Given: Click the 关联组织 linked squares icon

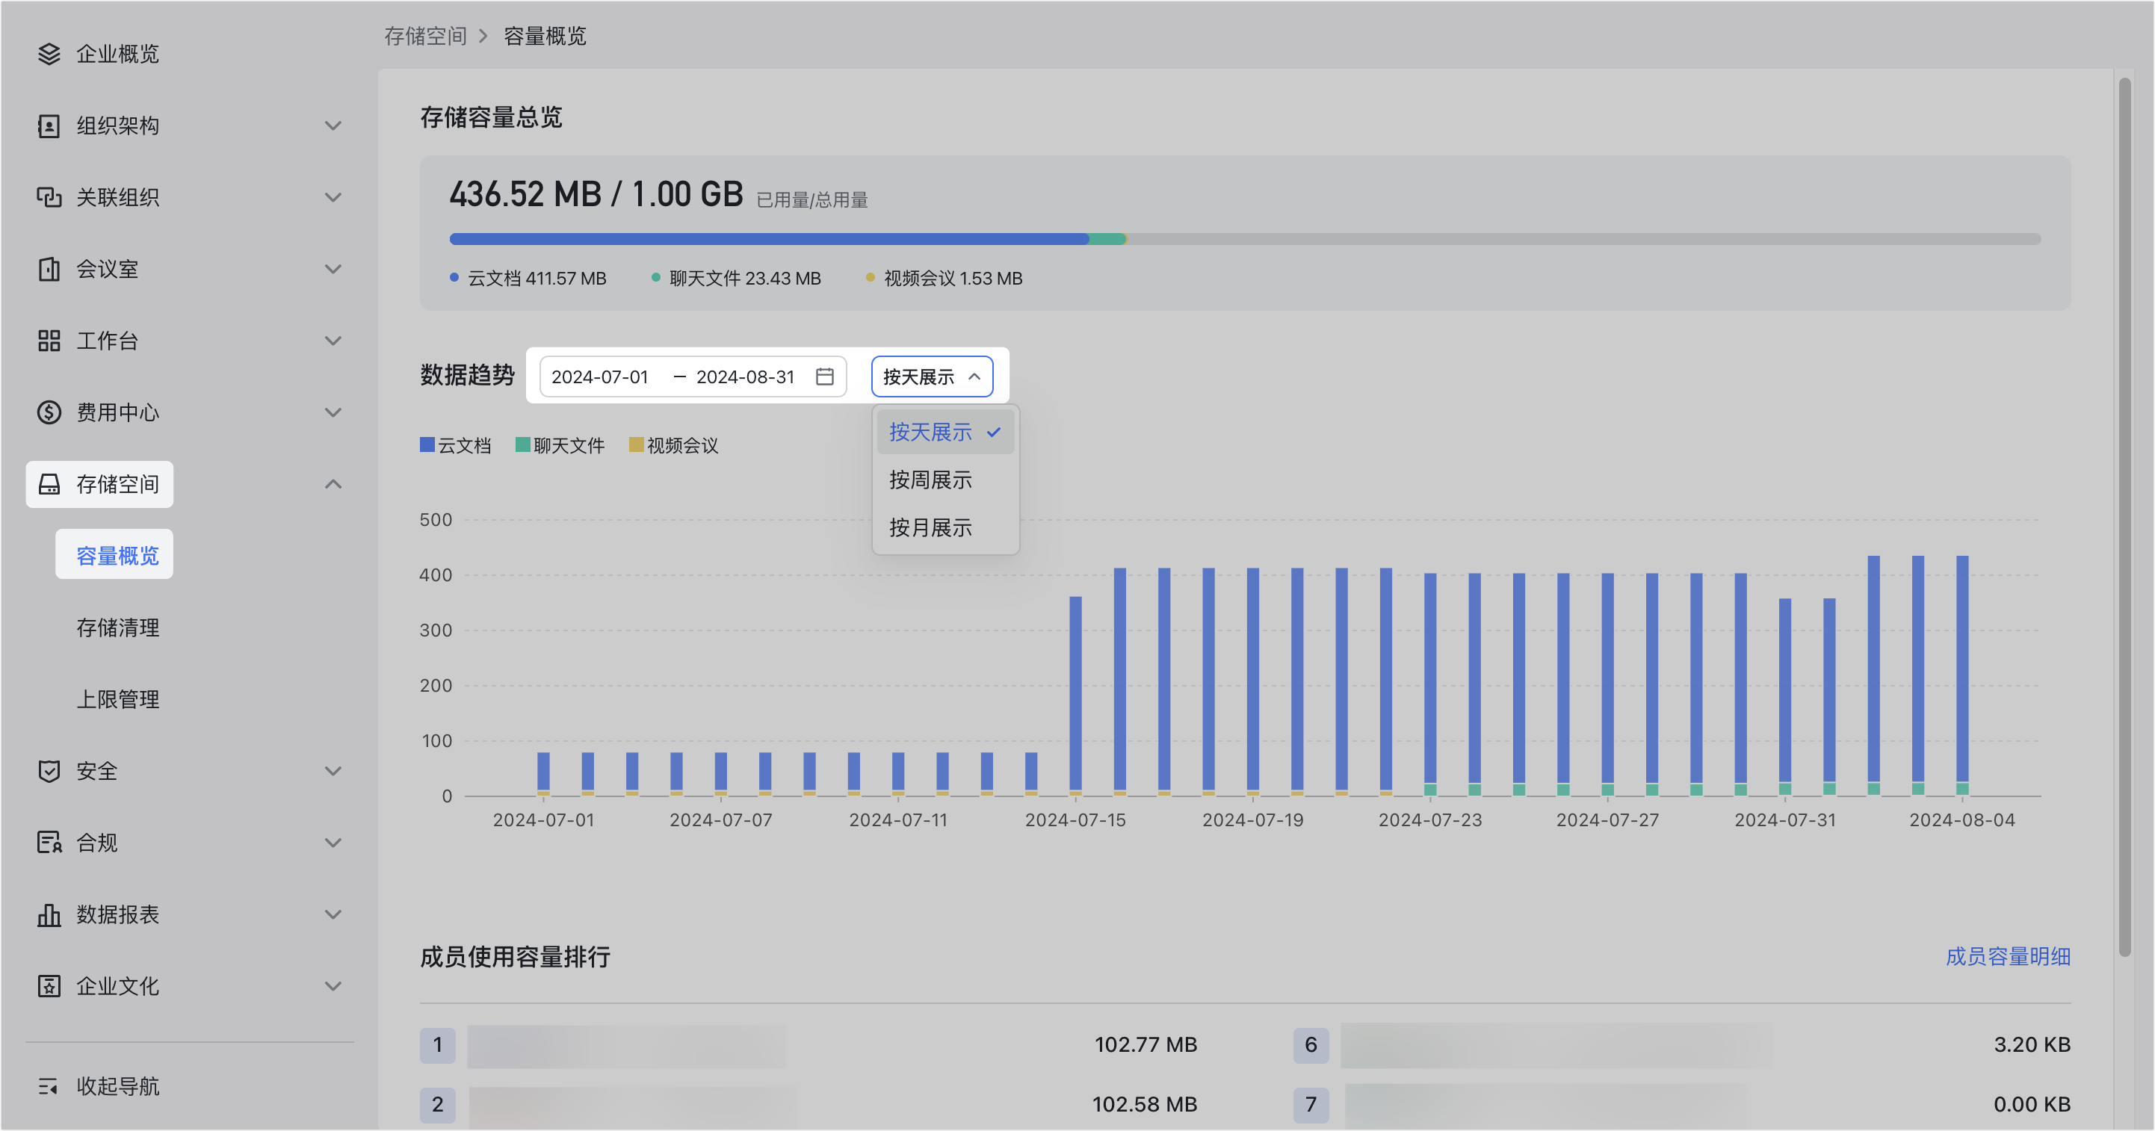Looking at the screenshot, I should 49,197.
